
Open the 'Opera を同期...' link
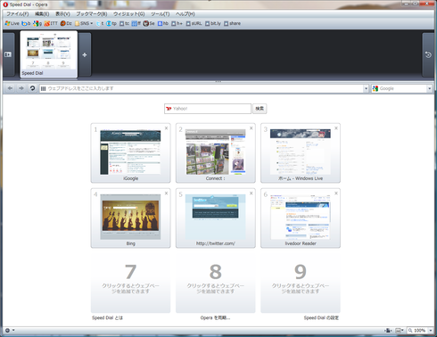pyautogui.click(x=215, y=317)
